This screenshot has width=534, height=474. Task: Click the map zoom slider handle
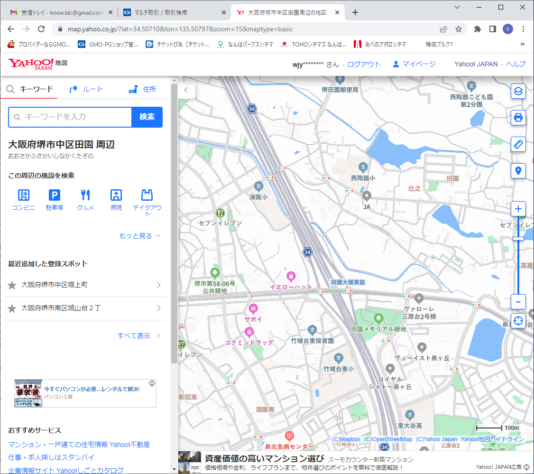pyautogui.click(x=518, y=238)
